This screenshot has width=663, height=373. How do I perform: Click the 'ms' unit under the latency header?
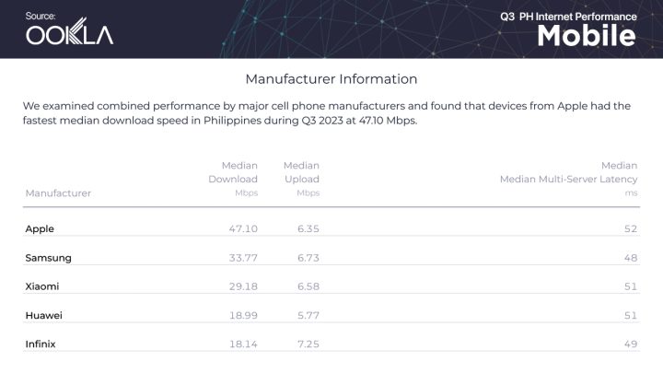point(632,192)
